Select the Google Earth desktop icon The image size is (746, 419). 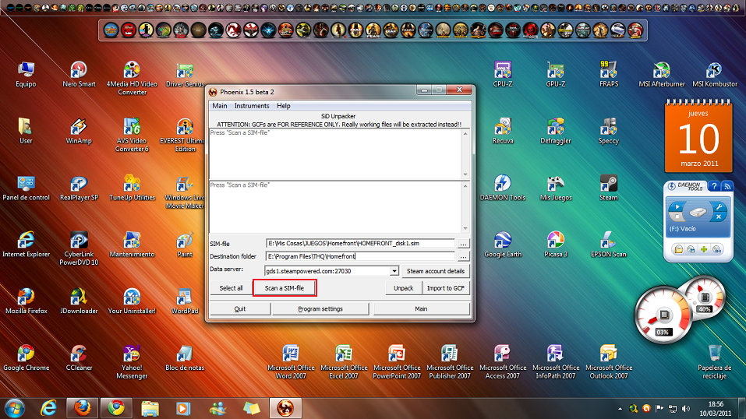point(503,245)
